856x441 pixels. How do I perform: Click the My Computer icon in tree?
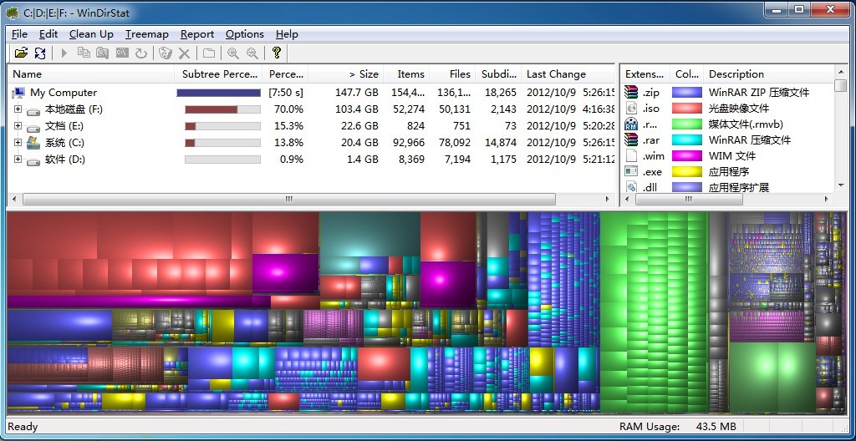click(x=18, y=93)
